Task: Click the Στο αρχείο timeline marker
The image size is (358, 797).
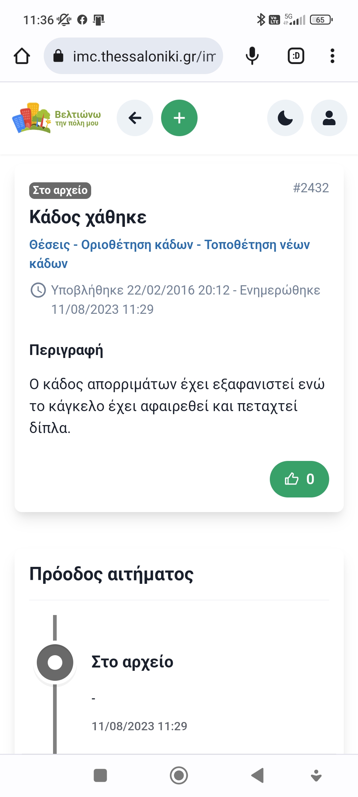Action: [x=55, y=663]
